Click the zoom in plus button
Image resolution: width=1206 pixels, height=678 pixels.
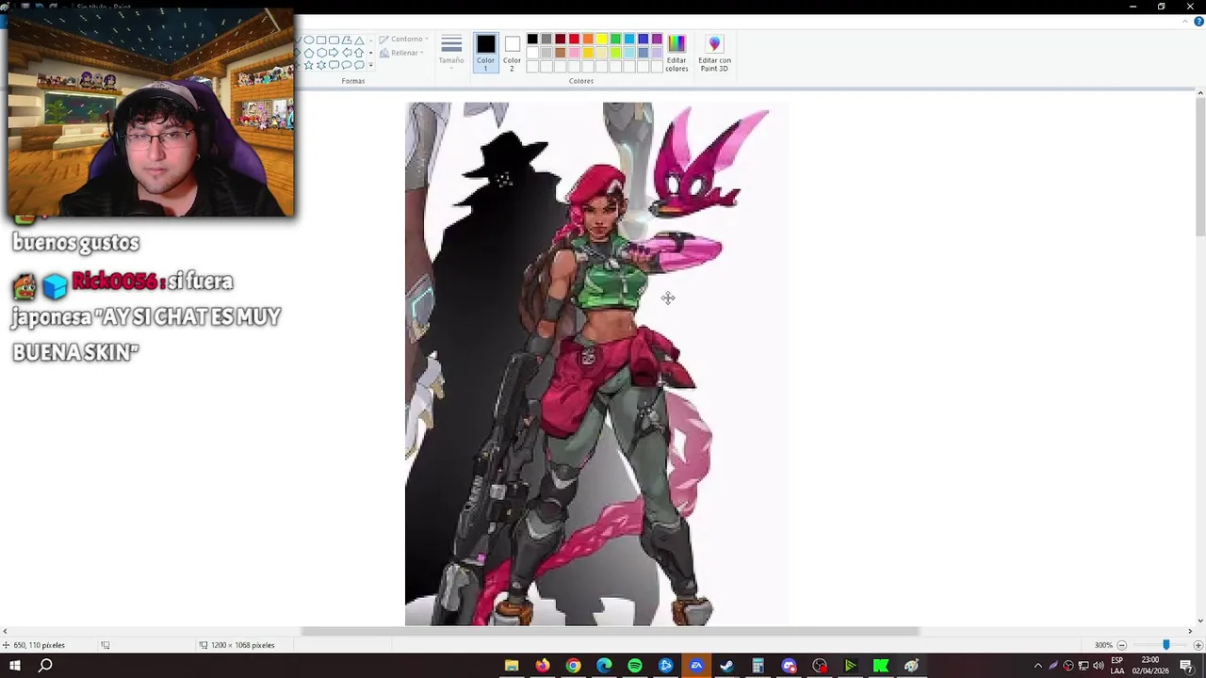pos(1198,645)
